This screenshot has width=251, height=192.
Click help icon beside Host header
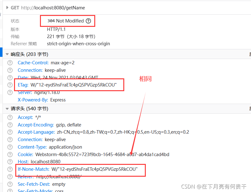pyautogui.click(x=10, y=162)
